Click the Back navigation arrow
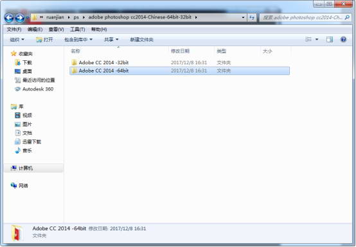Image resolution: width=356 pixels, height=247 pixels. (9, 18)
